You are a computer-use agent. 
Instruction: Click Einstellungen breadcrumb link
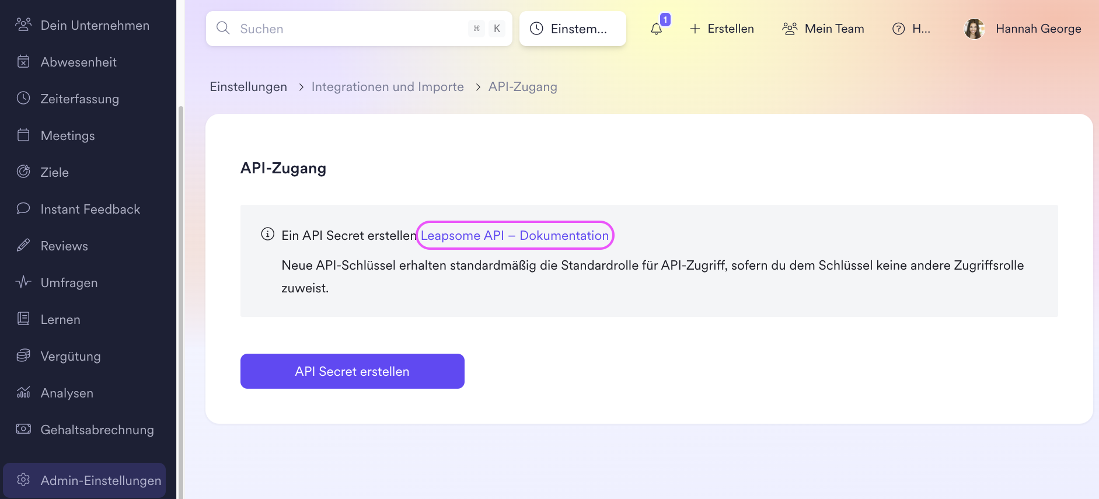(249, 87)
